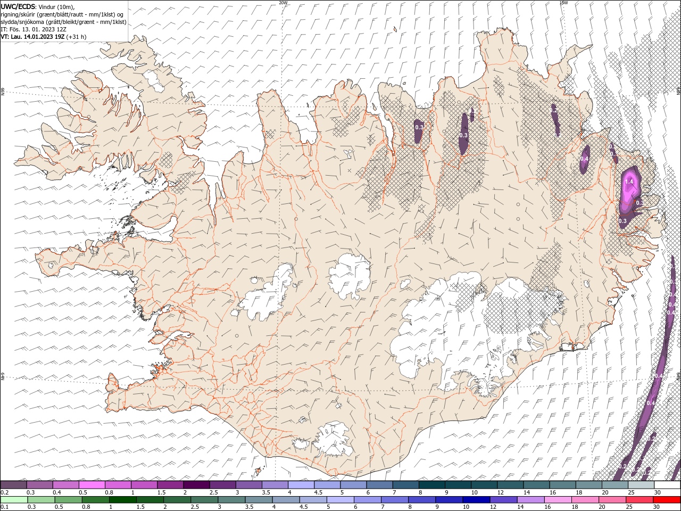Screen dimensions: 681x511
Task: Click the lower legend swatch between 14 and 16
Action: coord(530,500)
